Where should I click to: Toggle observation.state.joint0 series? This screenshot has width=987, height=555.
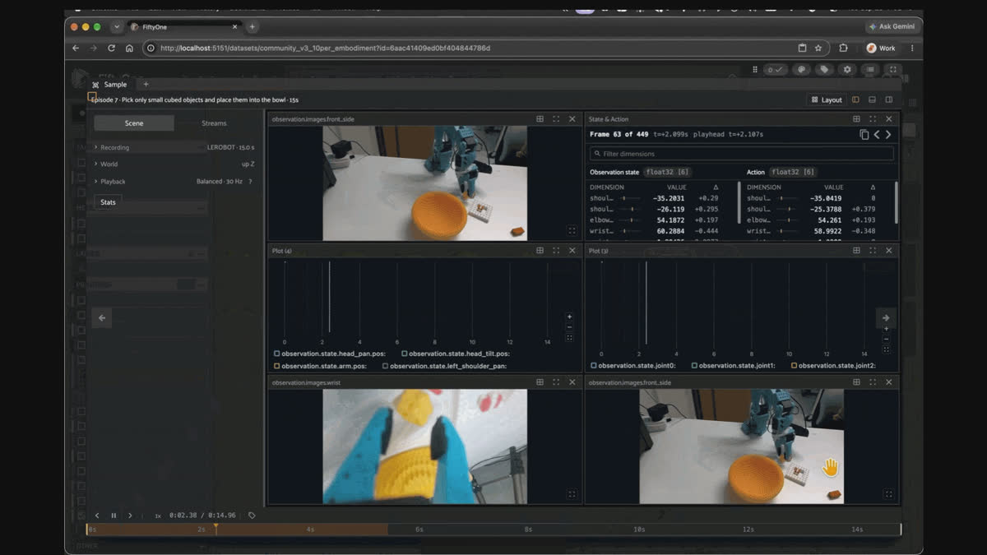pos(594,365)
